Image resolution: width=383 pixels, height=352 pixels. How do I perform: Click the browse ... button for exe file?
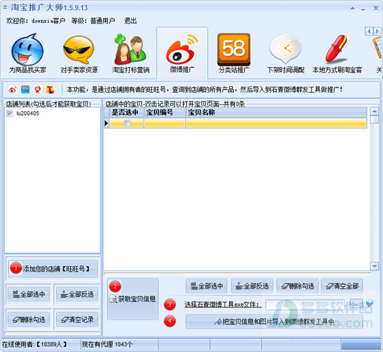[x=356, y=304]
